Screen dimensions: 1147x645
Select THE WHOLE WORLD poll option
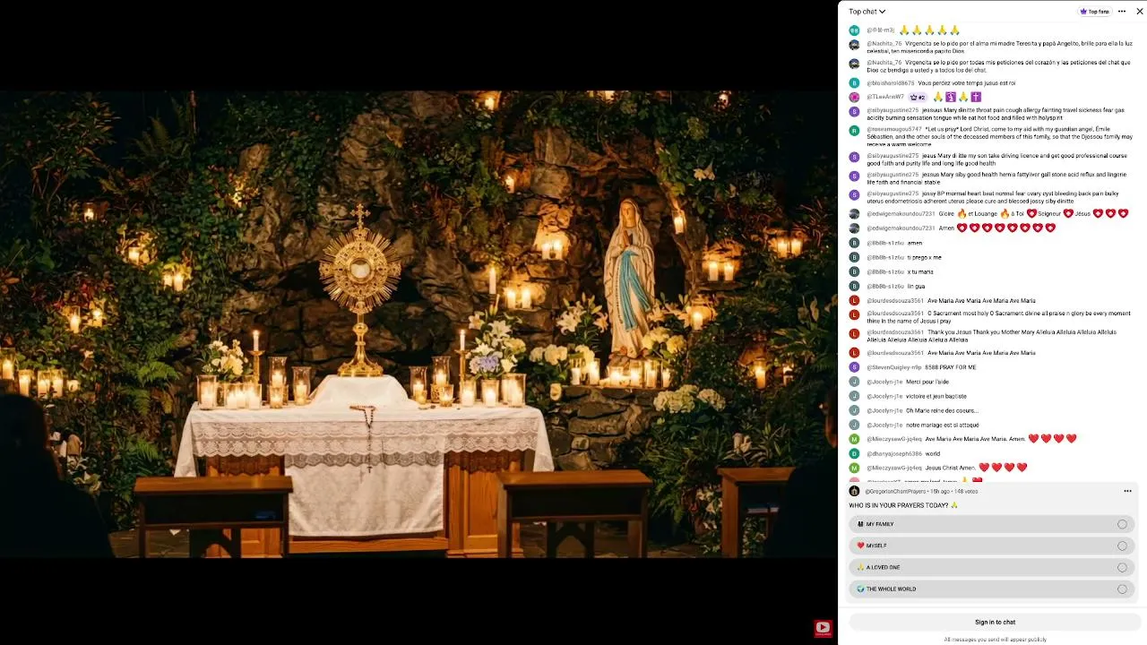point(992,589)
